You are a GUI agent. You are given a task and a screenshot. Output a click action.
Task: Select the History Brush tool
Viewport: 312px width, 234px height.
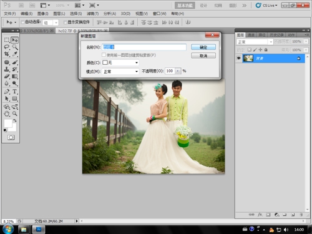(x=14, y=69)
